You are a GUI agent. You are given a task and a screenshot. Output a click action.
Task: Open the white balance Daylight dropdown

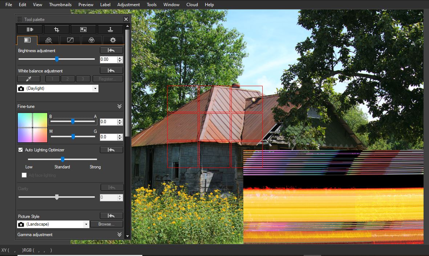point(58,88)
